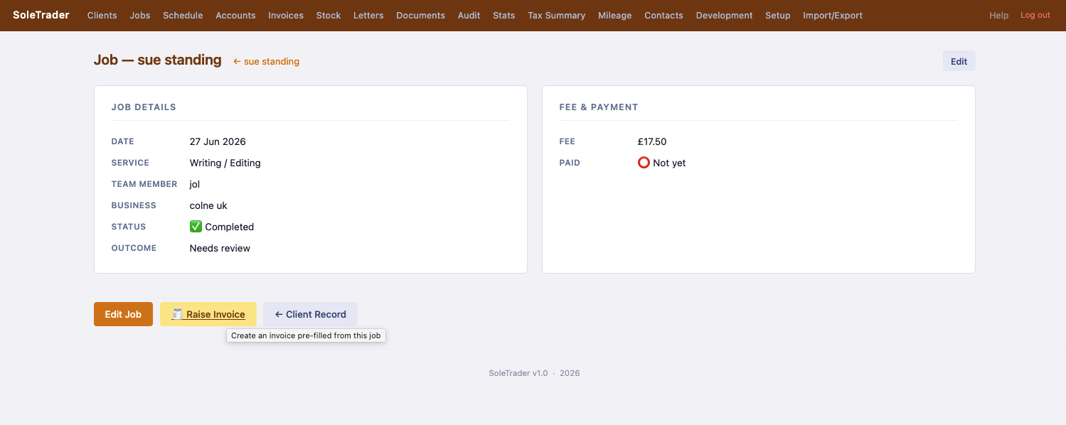Open the Tax Summary page
The image size is (1066, 425).
[x=556, y=16]
